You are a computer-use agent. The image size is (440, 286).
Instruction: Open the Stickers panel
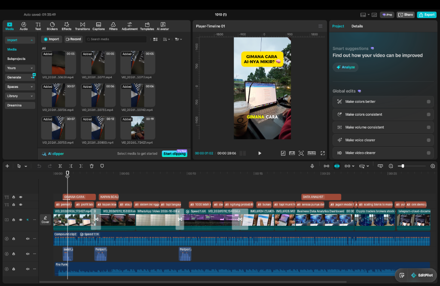click(52, 26)
